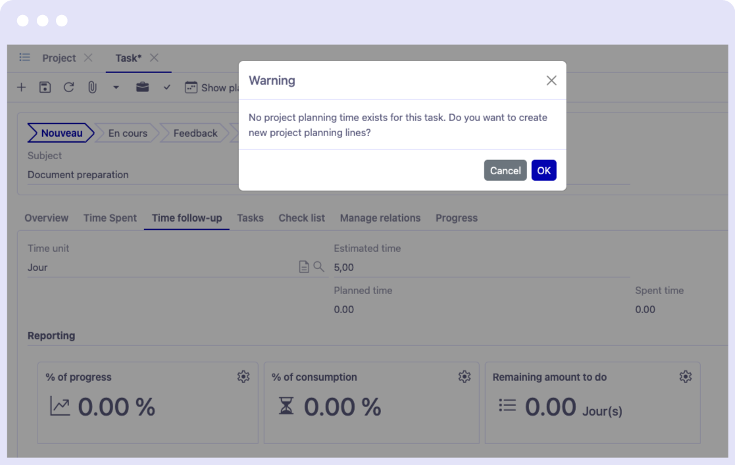Open the Check list tab
This screenshot has width=735, height=465.
[x=301, y=218]
